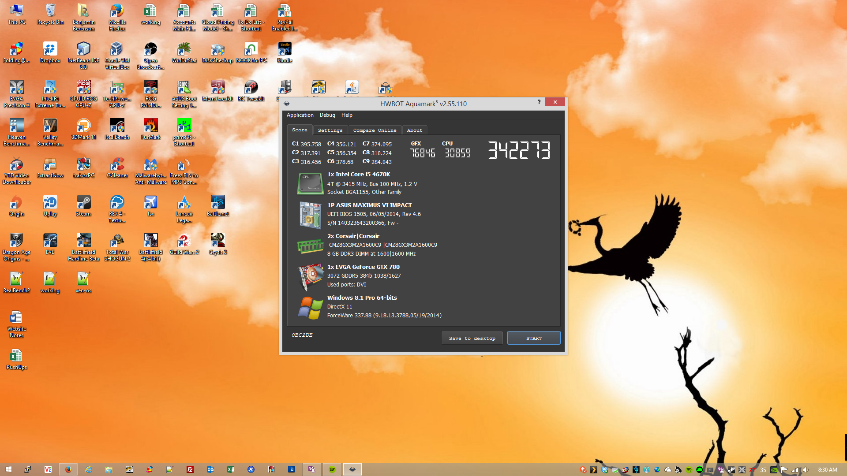
Task: Open the Help menu in Aquamark
Action: [x=347, y=115]
